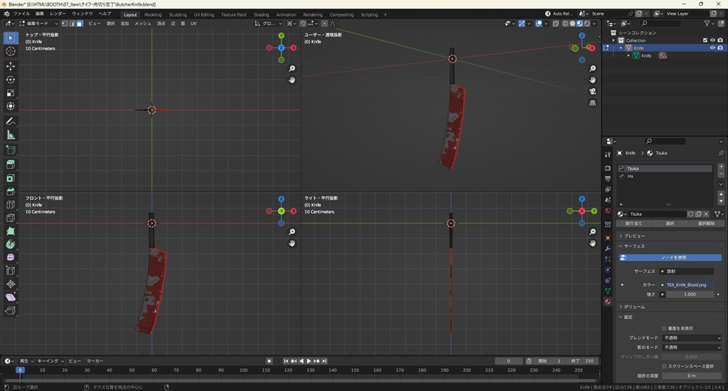Select the Add Cube tool

[11, 150]
